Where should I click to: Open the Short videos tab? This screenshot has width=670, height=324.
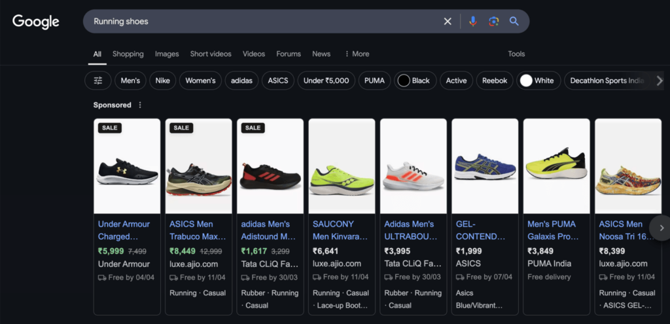[x=211, y=54]
